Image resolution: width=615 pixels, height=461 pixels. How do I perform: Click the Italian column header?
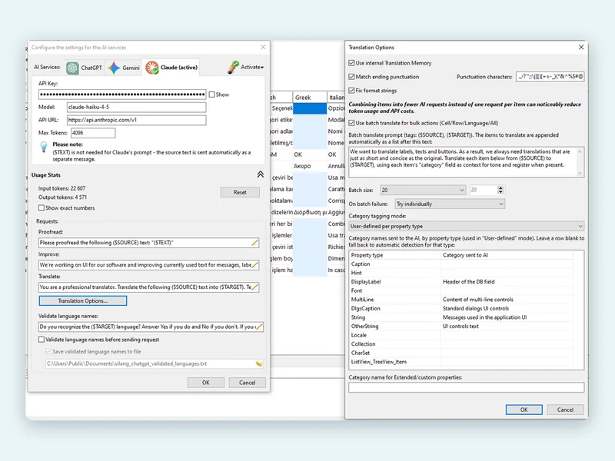[x=336, y=98]
